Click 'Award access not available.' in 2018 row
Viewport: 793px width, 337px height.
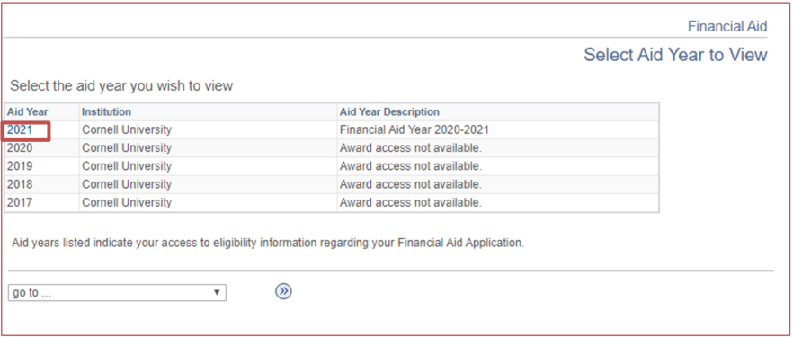(411, 184)
